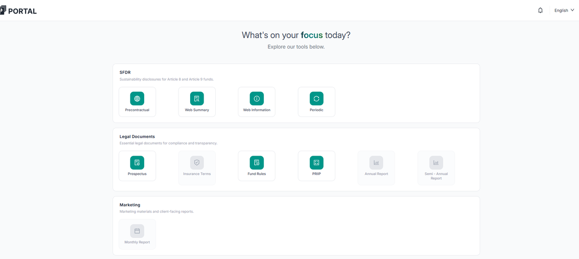The width and height of the screenshot is (579, 259).
Task: Select the Monthly Report calendar icon
Action: [x=137, y=231]
